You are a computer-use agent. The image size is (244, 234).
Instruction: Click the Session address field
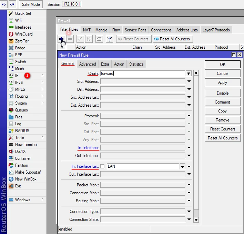(x=72, y=4)
